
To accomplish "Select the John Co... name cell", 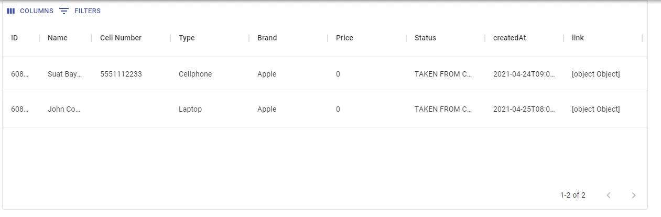I will (65, 110).
